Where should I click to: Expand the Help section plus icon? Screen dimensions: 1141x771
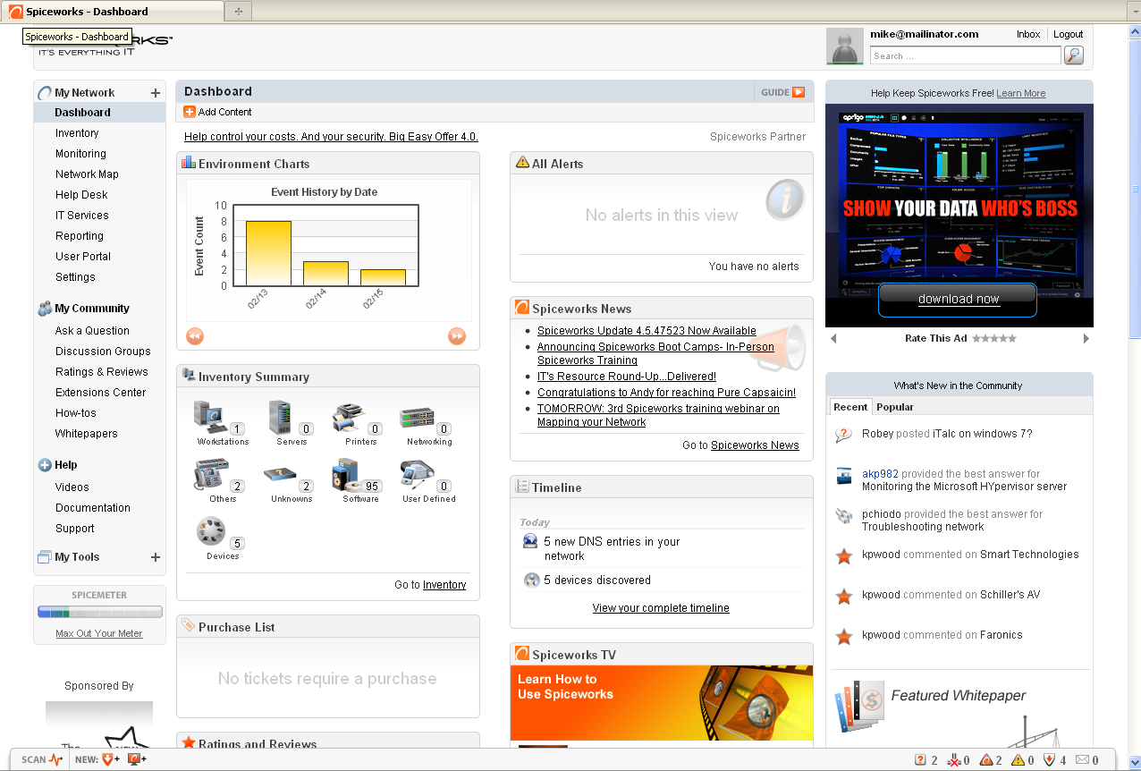pos(45,465)
